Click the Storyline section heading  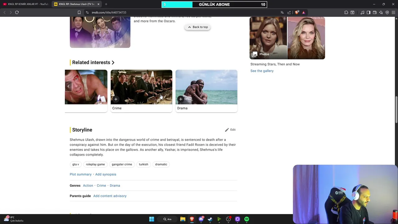click(82, 130)
